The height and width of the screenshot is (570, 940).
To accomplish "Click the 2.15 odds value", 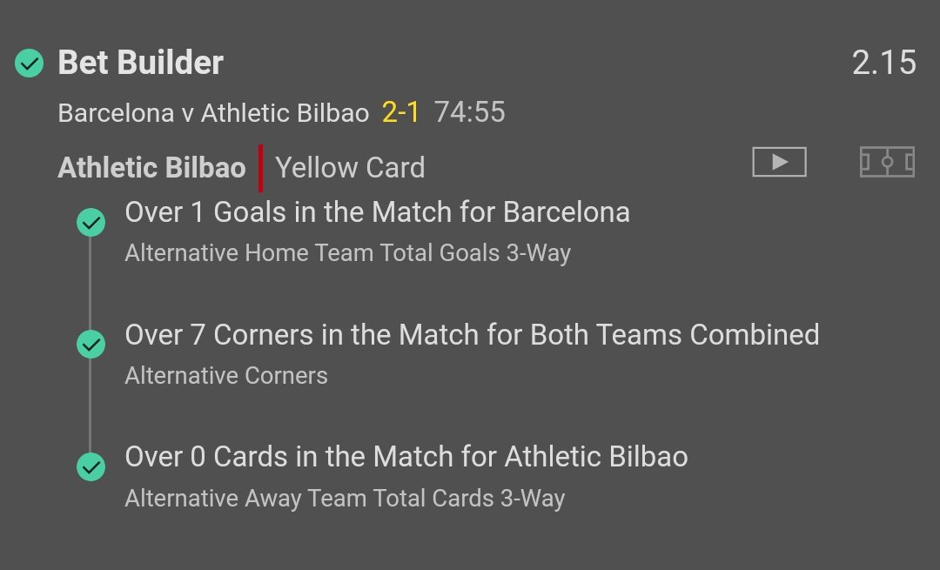I will 884,63.
